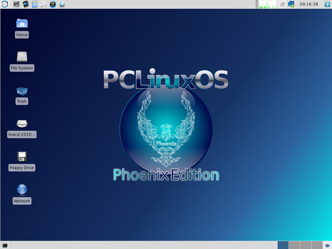Click the trash icon in the bottom panel
332x249 pixels.
[327, 244]
